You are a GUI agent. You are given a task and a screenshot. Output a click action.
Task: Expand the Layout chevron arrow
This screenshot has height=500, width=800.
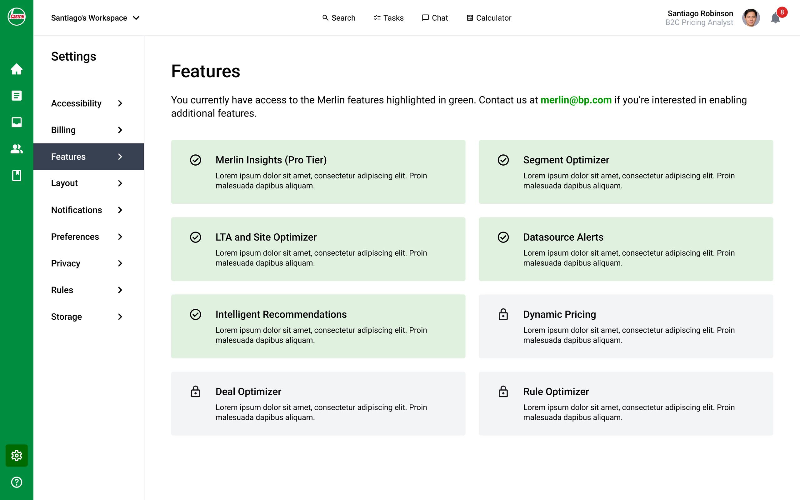tap(120, 183)
